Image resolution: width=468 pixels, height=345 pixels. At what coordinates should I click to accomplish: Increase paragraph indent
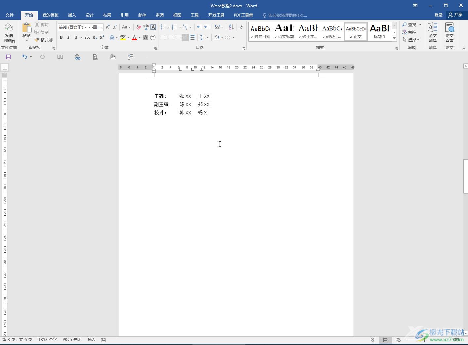click(207, 27)
